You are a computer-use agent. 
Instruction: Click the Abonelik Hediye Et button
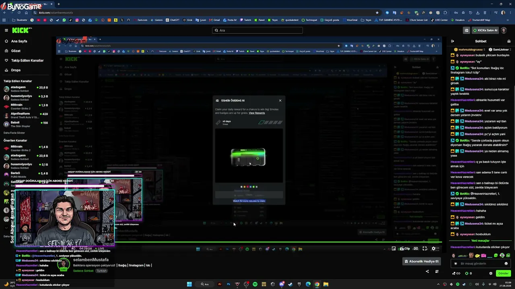(422, 261)
